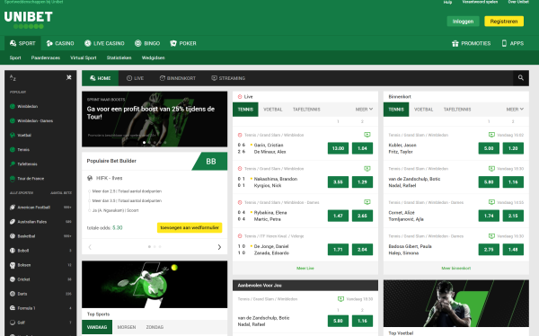Open the tennis player Top Sports image

tap(155, 285)
